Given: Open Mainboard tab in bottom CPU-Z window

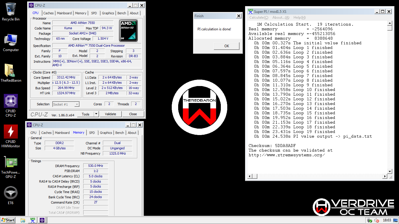Looking at the screenshot, I should [63, 133].
